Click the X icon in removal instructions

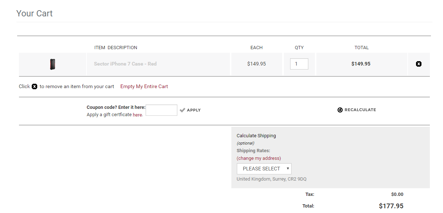(34, 87)
